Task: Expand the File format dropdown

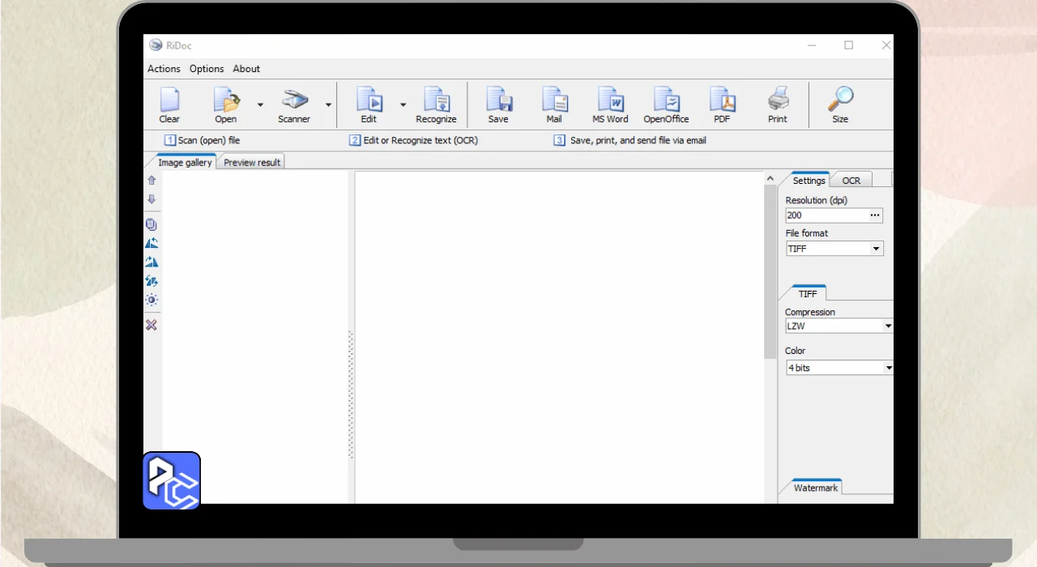Action: (876, 249)
